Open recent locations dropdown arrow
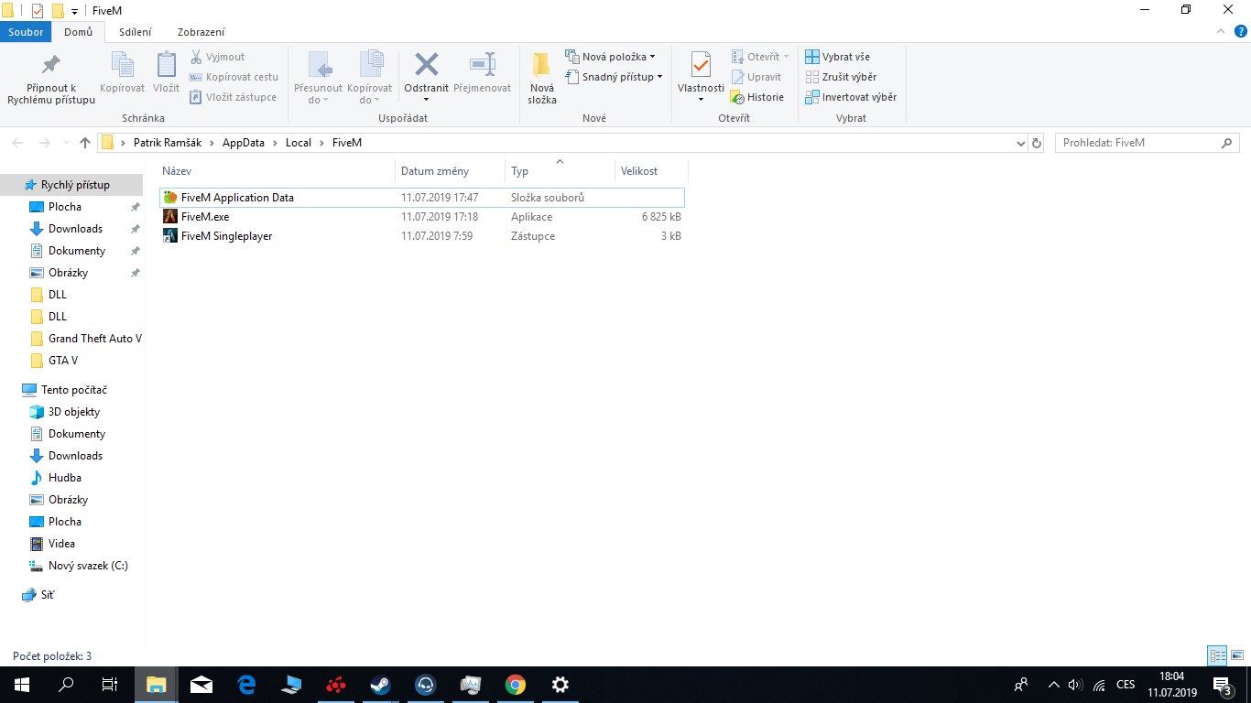Image resolution: width=1251 pixels, height=703 pixels. click(66, 143)
